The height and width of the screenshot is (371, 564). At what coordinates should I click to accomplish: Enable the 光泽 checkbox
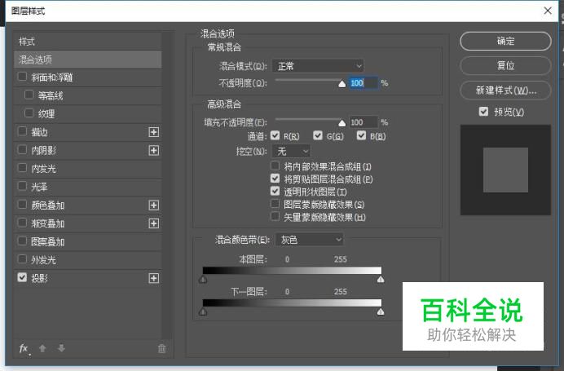[x=22, y=186]
